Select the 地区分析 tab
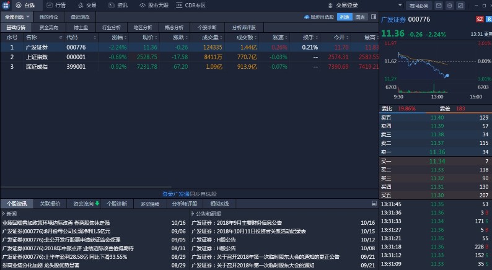This screenshot has width=492, height=270. (143, 28)
